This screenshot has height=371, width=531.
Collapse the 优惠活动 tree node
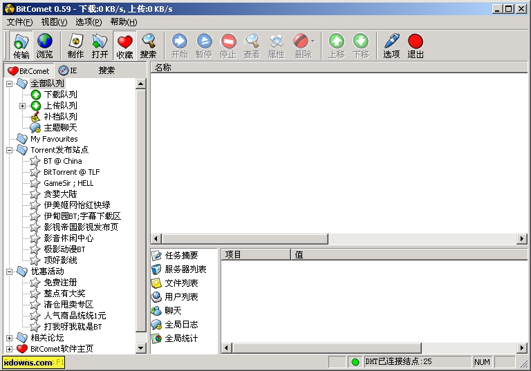pyautogui.click(x=10, y=272)
